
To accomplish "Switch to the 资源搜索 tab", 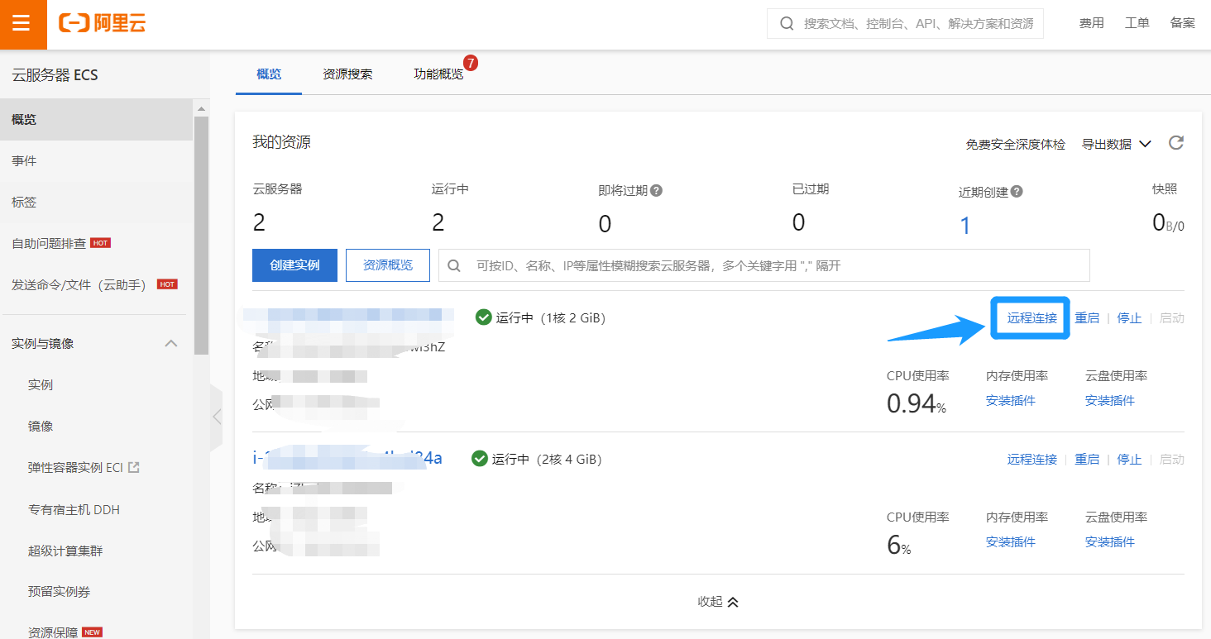I will coord(347,73).
